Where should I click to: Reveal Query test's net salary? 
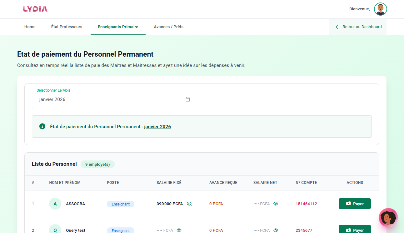click(x=276, y=230)
